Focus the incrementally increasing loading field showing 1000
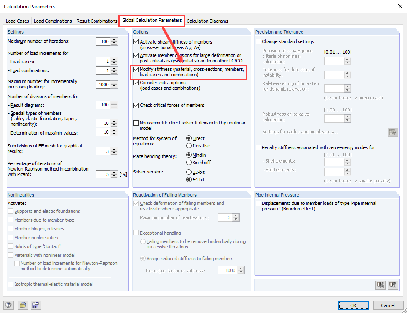The height and width of the screenshot is (313, 407). tap(103, 85)
